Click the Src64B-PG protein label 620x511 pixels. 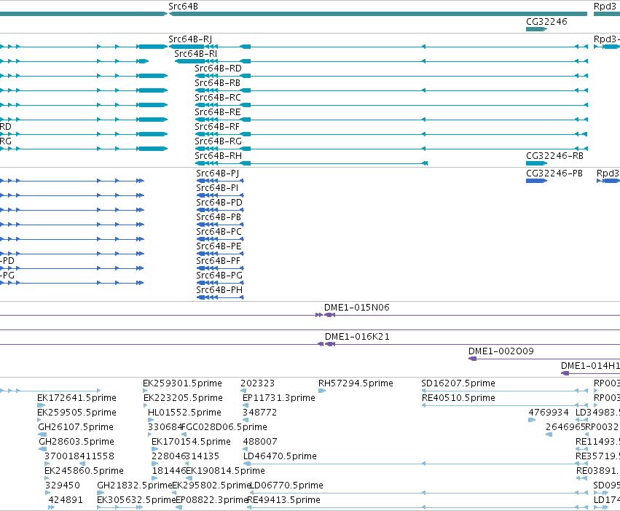(x=219, y=276)
